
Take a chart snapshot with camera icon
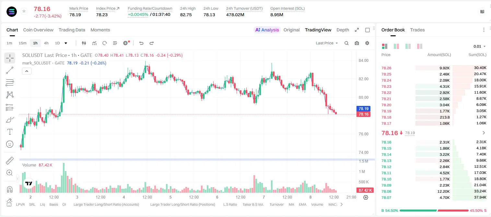pyautogui.click(x=357, y=43)
